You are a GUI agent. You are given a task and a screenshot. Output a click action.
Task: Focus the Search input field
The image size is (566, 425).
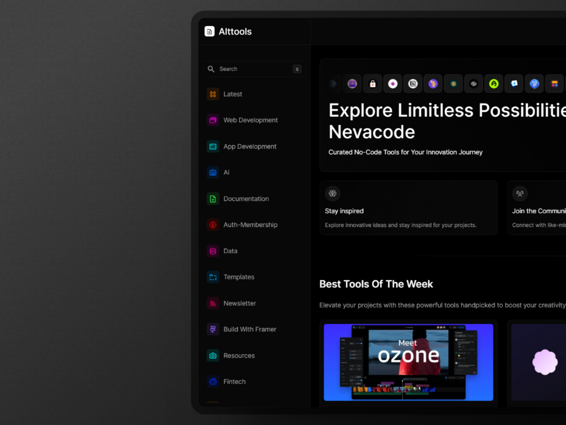[254, 69]
